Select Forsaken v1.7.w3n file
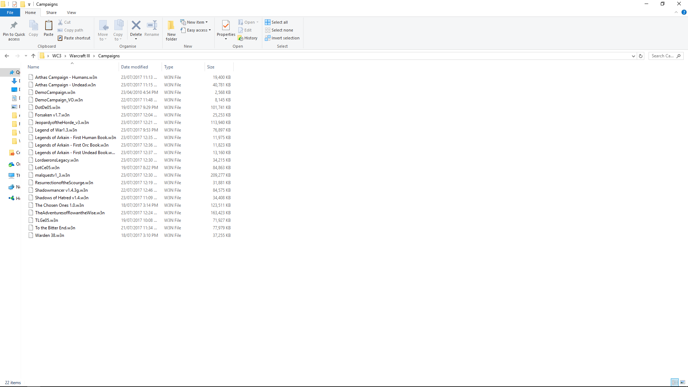 tap(52, 115)
